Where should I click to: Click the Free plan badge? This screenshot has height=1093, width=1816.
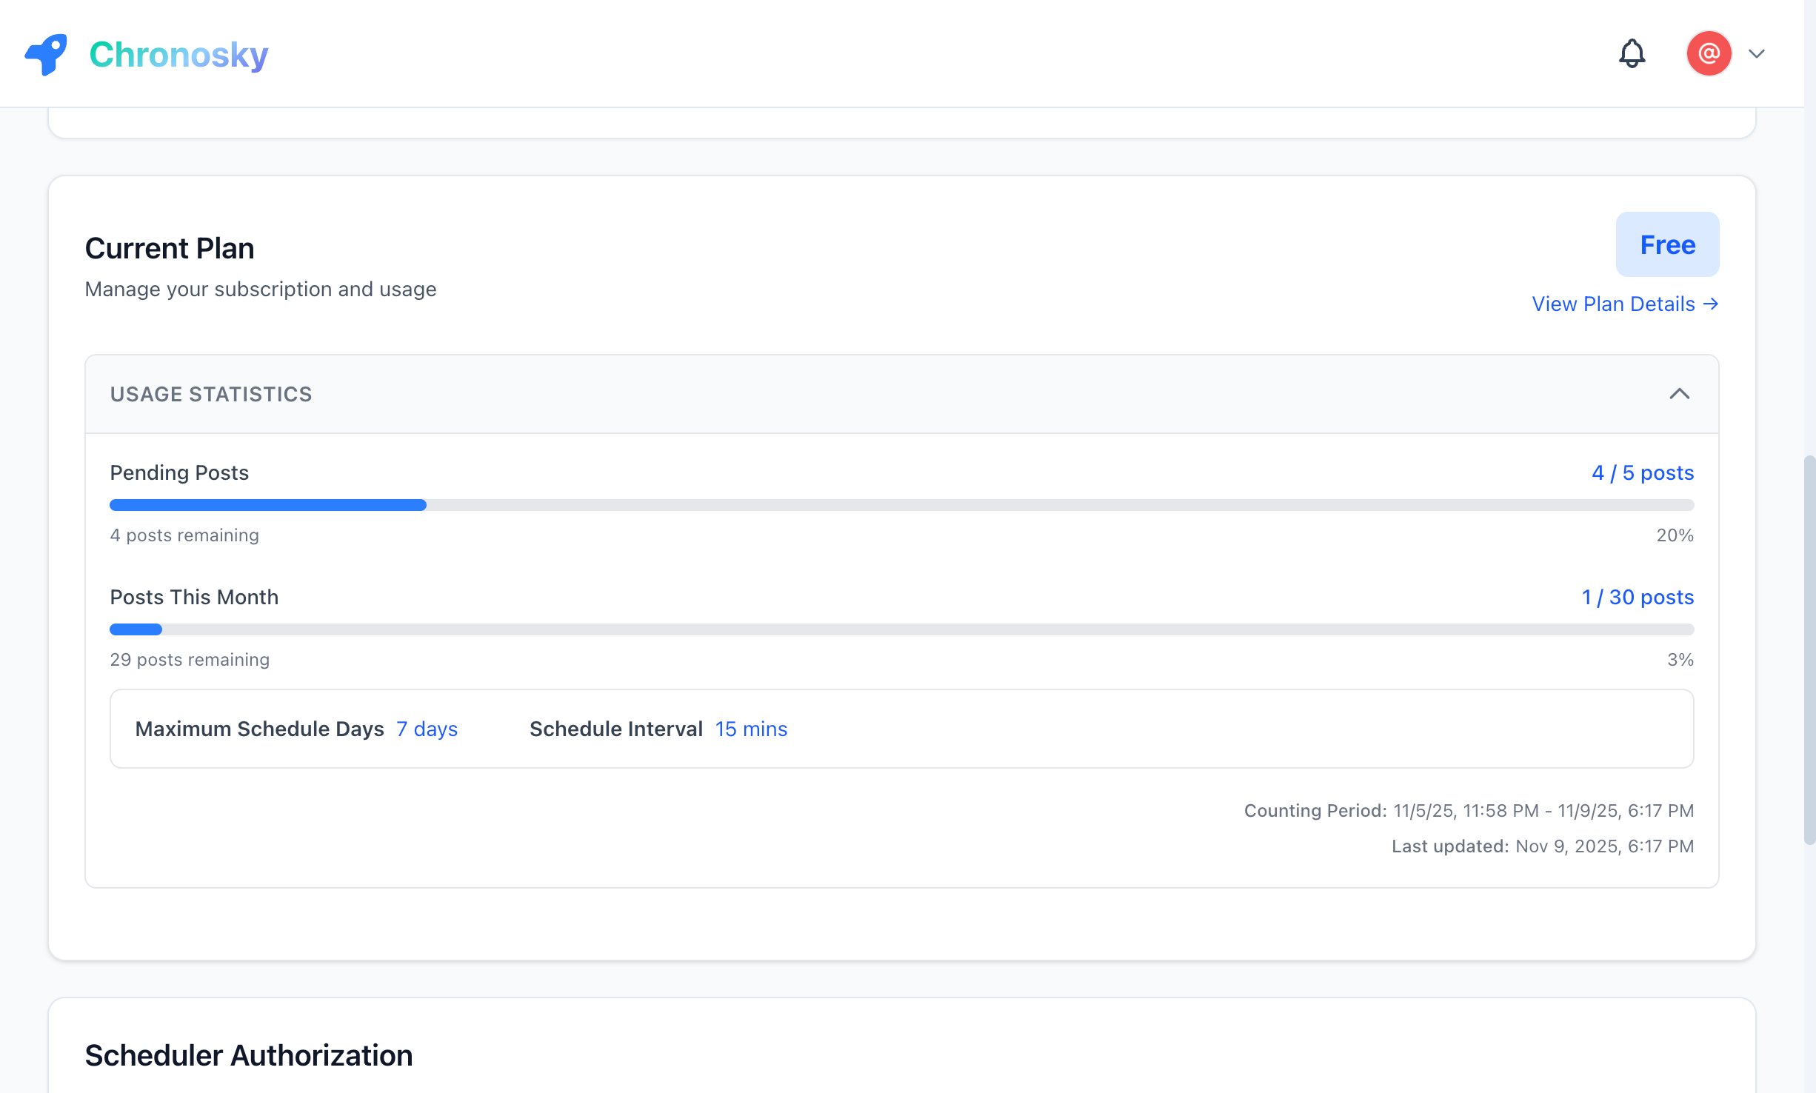point(1667,244)
